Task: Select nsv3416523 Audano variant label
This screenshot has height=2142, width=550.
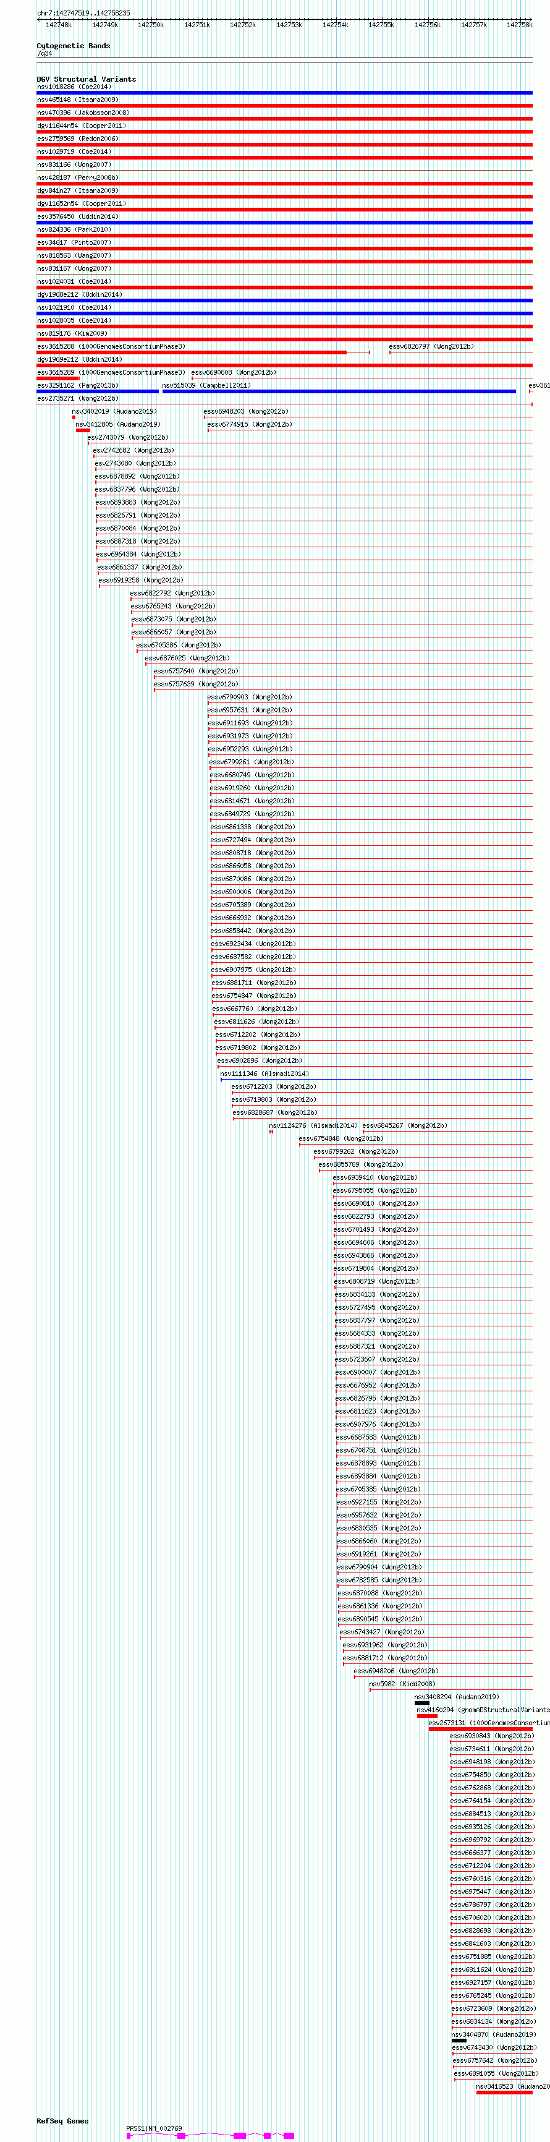Action: pos(513,2086)
